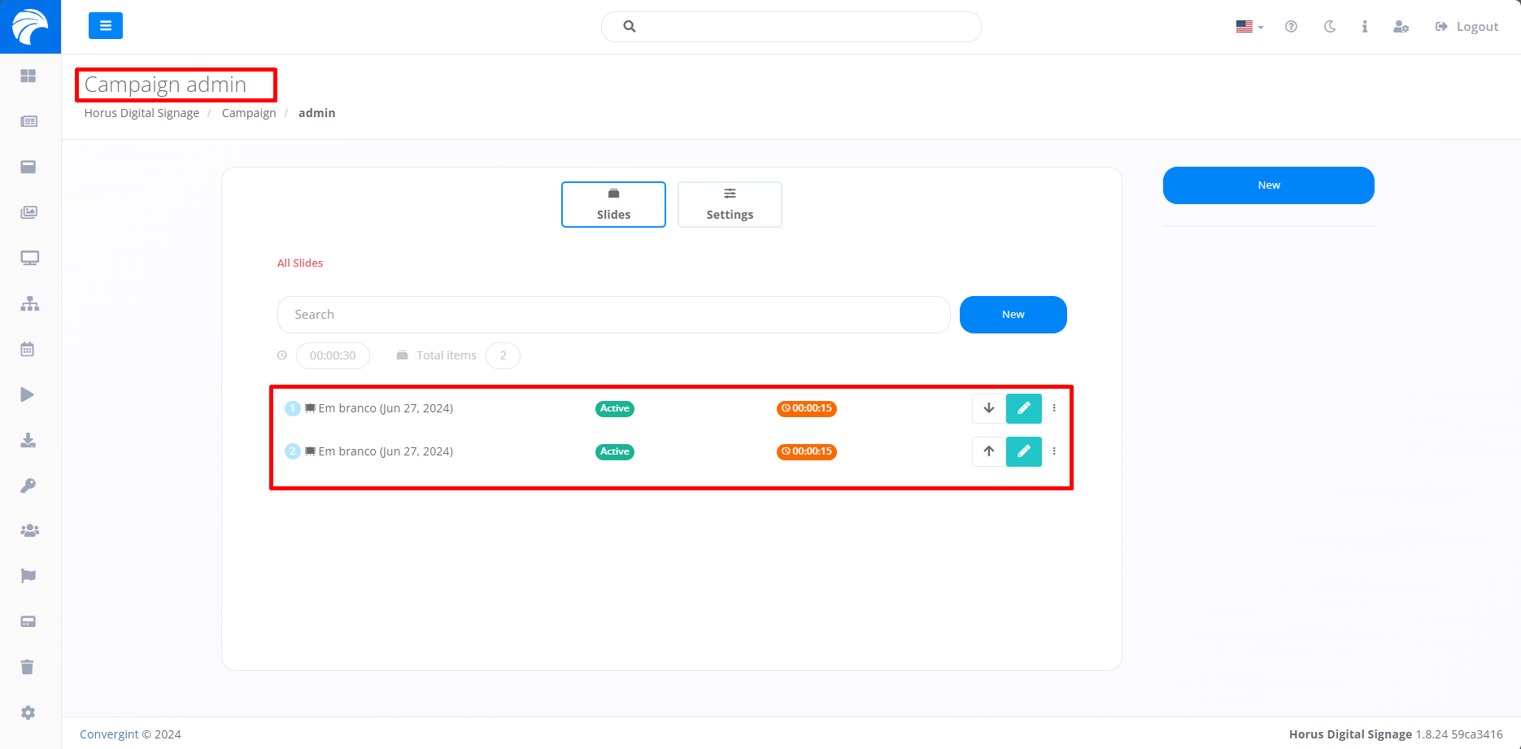The height and width of the screenshot is (749, 1521).
Task: Move the second slide up
Action: [x=988, y=451]
